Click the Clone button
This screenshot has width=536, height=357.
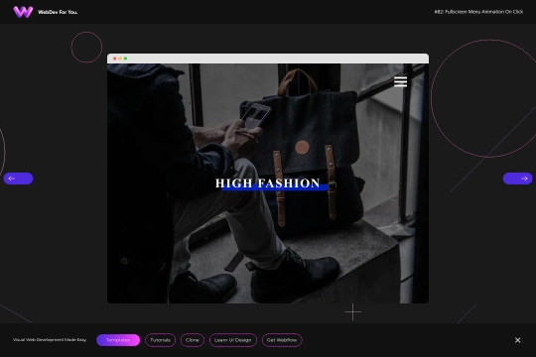click(x=193, y=340)
